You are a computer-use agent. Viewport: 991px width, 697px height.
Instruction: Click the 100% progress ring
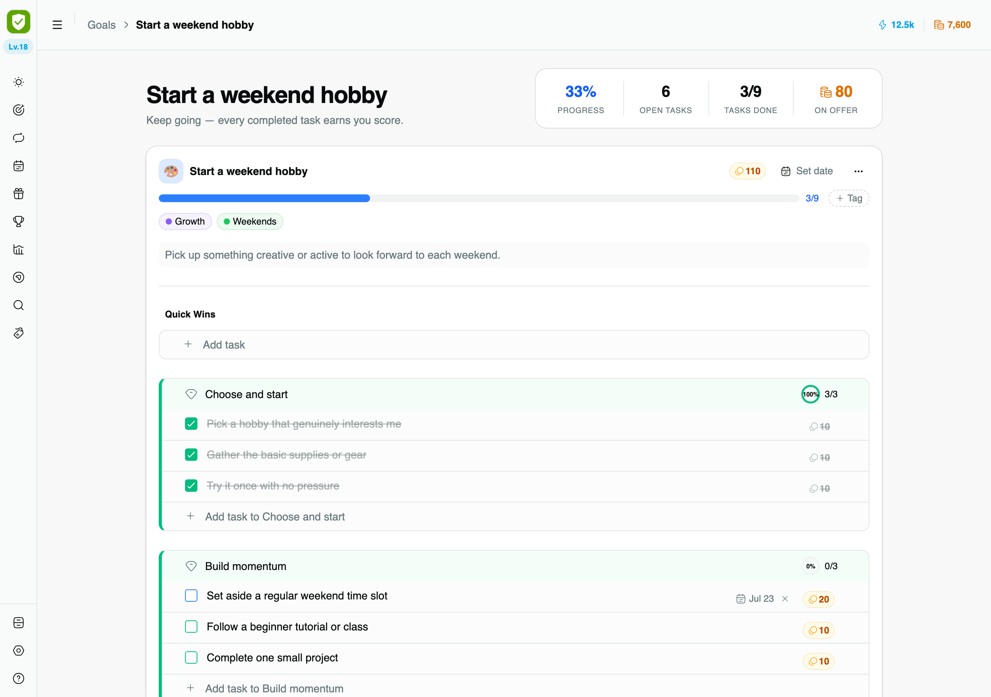click(x=810, y=394)
